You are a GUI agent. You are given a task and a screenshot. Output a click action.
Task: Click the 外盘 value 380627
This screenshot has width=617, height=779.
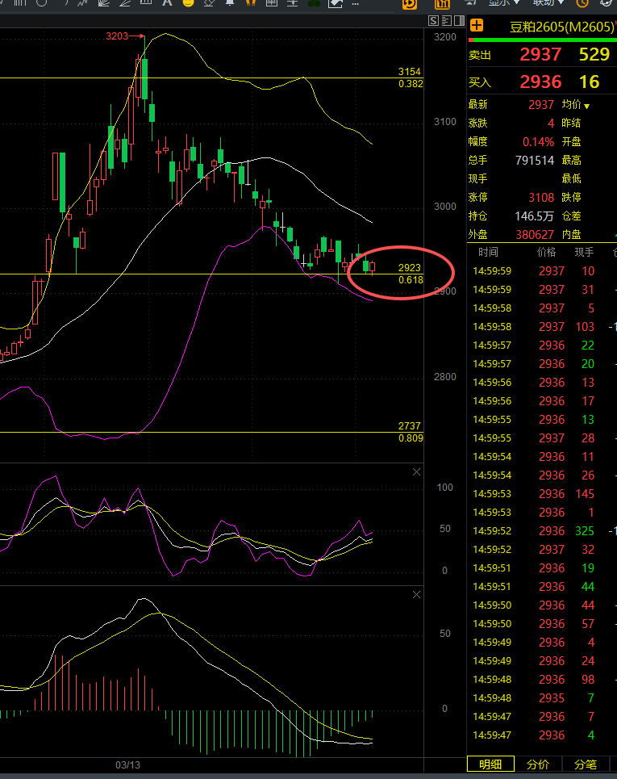coord(535,234)
